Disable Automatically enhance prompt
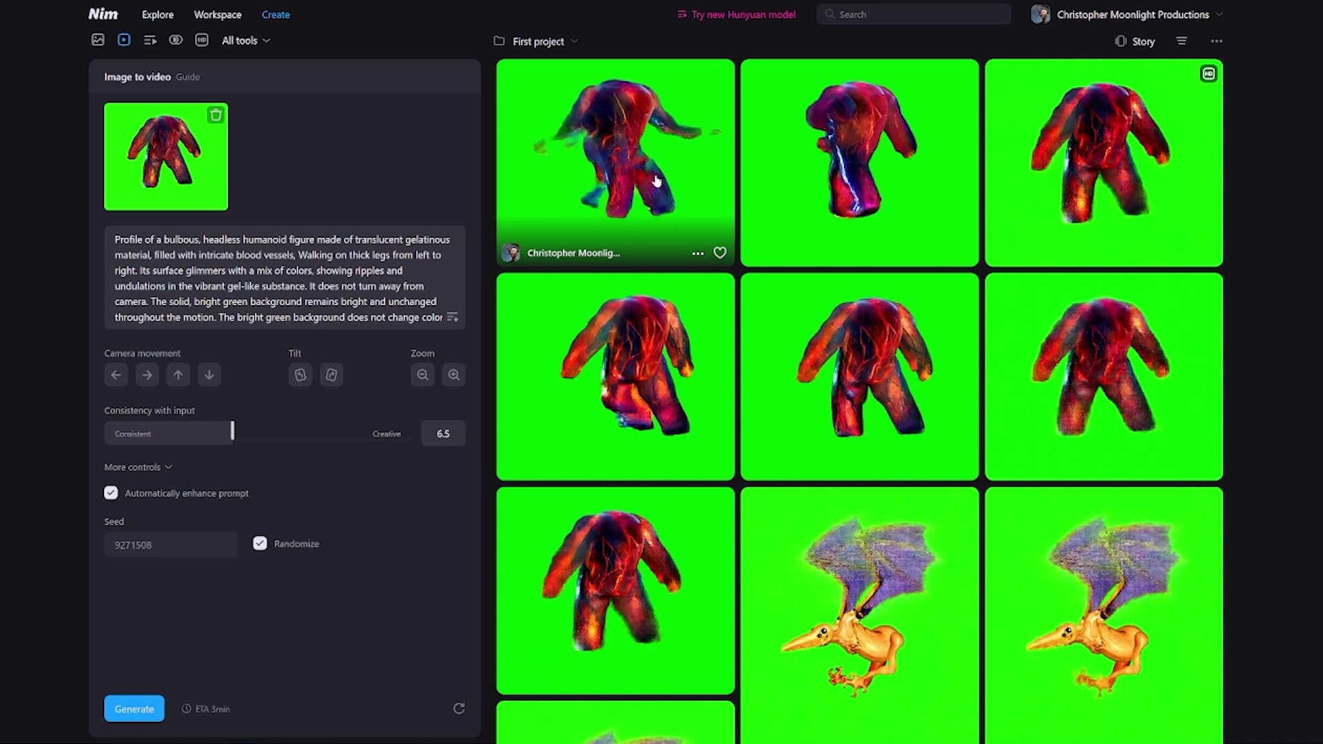The image size is (1323, 744). [x=111, y=493]
